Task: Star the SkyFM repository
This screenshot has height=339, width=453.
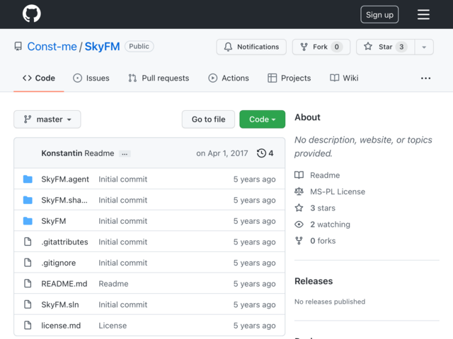Action: [385, 47]
